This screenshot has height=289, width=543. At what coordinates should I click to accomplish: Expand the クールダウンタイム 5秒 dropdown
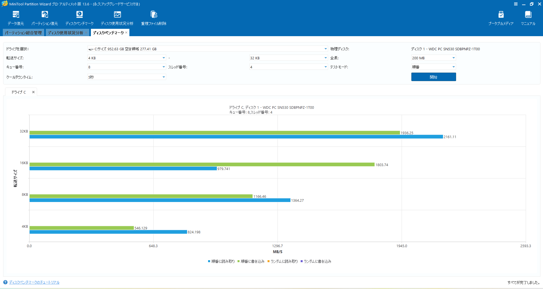127,77
